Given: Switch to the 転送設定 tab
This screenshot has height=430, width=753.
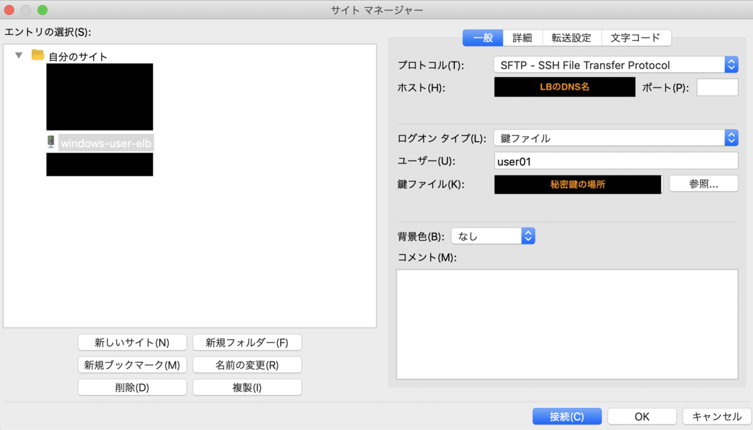Looking at the screenshot, I should tap(572, 38).
